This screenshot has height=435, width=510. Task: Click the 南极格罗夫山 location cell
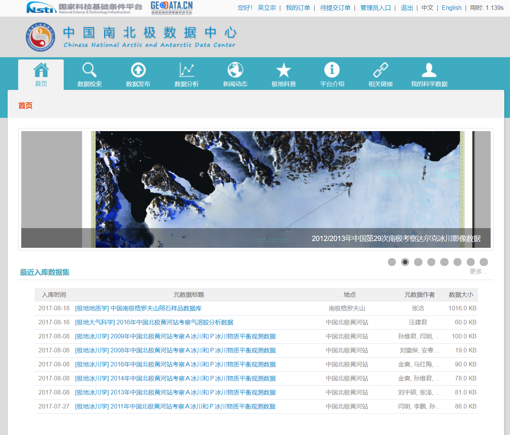coord(347,308)
